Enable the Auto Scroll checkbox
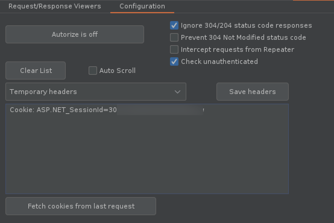Viewport: 334px width, 223px height. pyautogui.click(x=93, y=71)
